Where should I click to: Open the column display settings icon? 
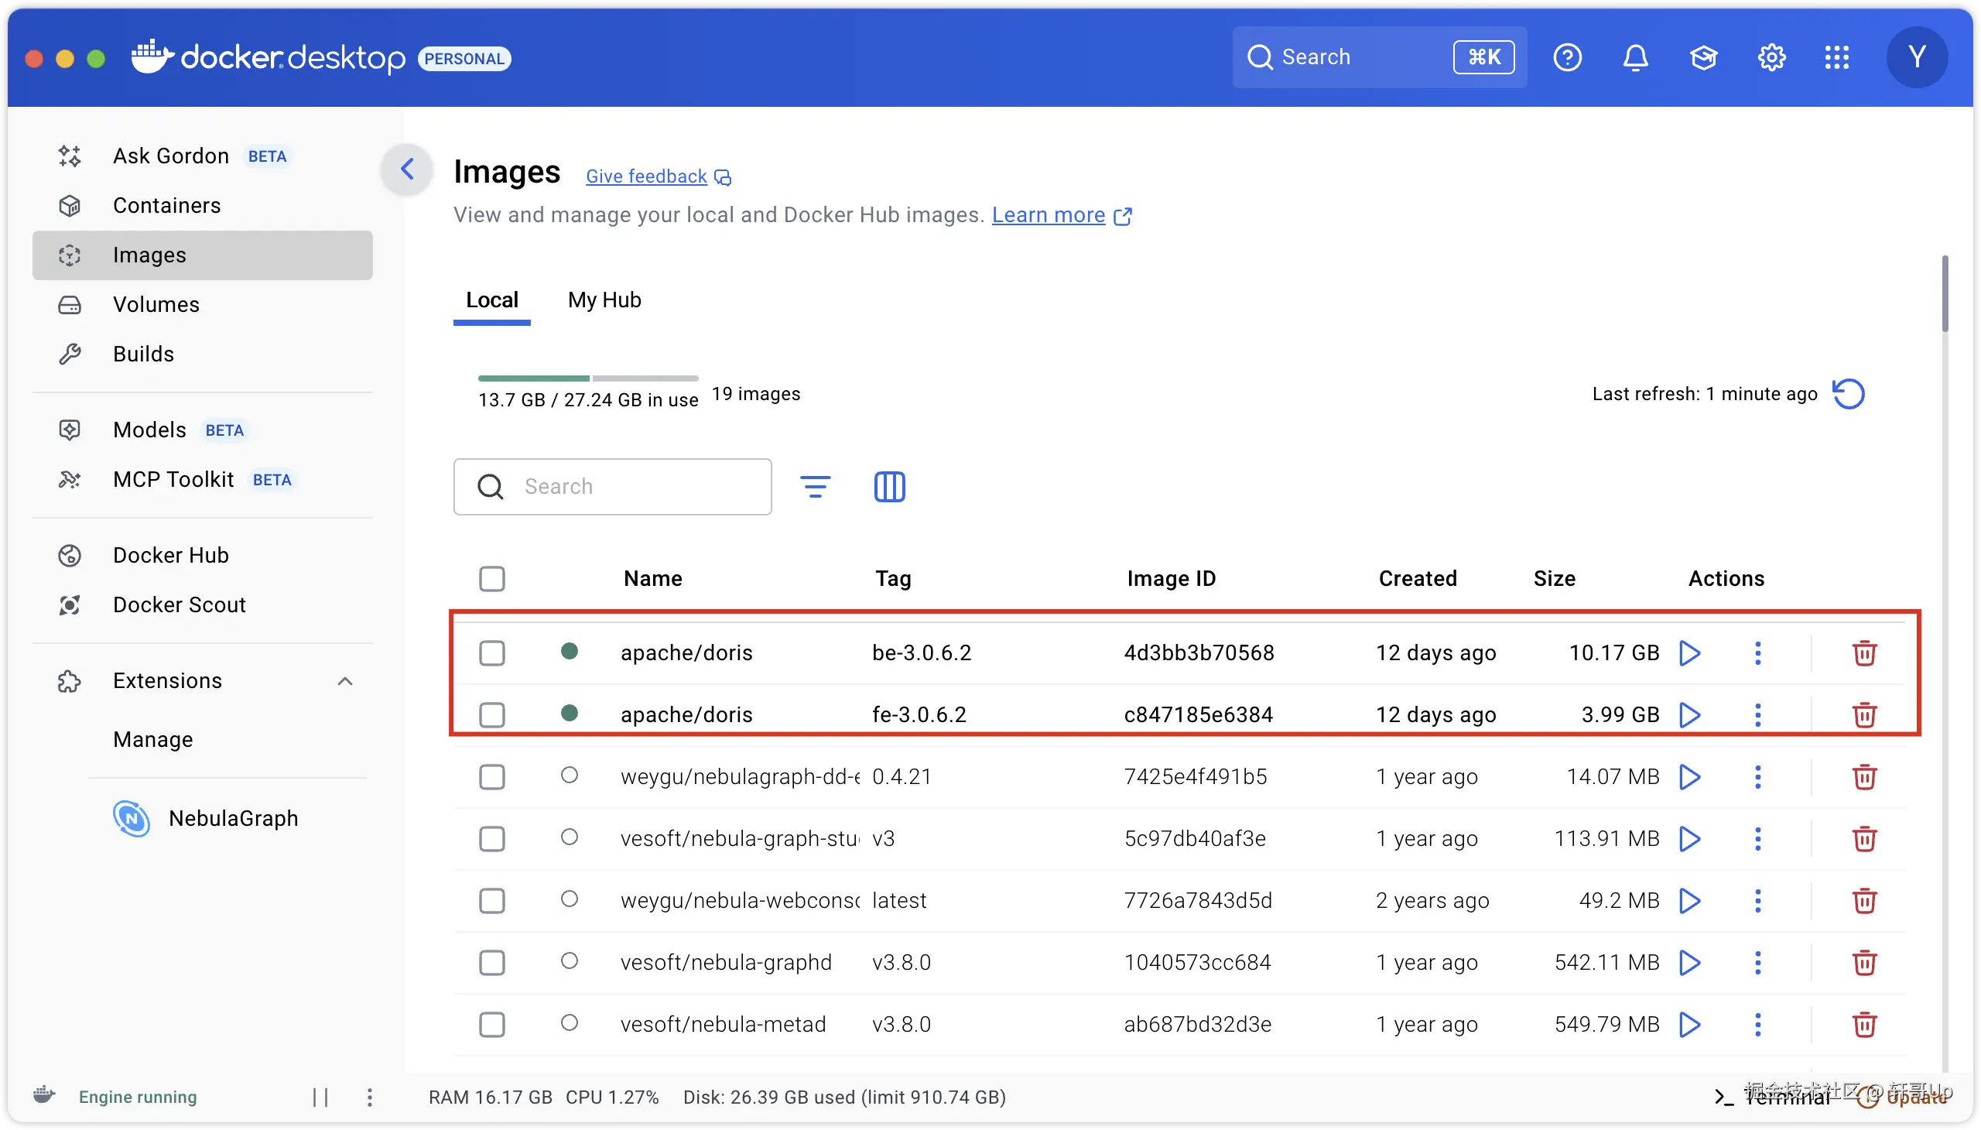[x=889, y=487]
